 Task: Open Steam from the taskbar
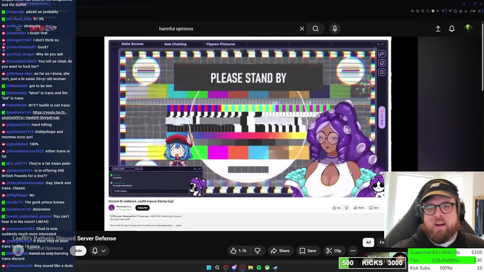click(x=275, y=268)
